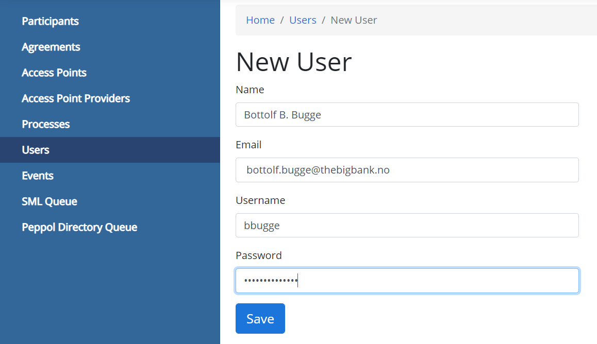Click the Username field with bbugge
Image resolution: width=597 pixels, height=344 pixels.
click(x=407, y=225)
